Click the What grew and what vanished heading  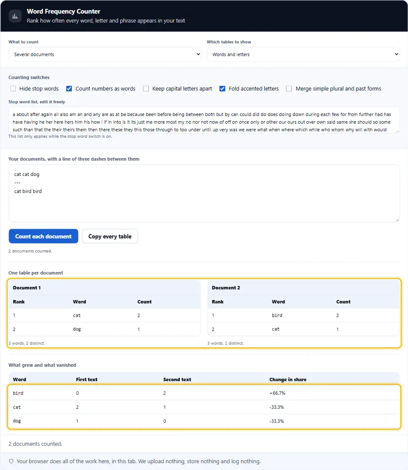(x=42, y=365)
